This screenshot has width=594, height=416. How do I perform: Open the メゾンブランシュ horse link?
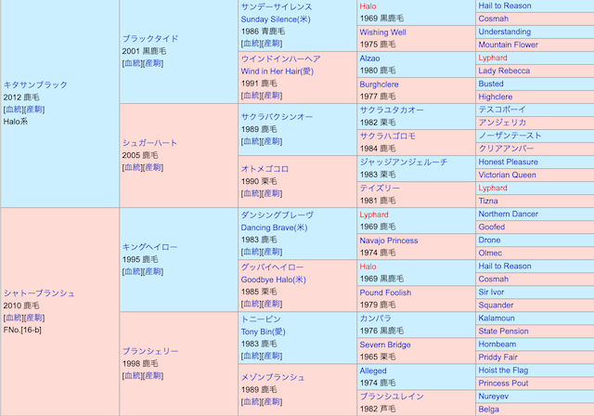pos(272,377)
